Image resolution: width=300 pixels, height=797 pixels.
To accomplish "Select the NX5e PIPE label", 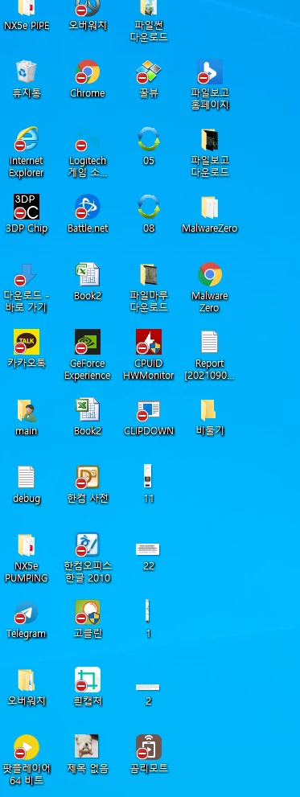I will [27, 26].
